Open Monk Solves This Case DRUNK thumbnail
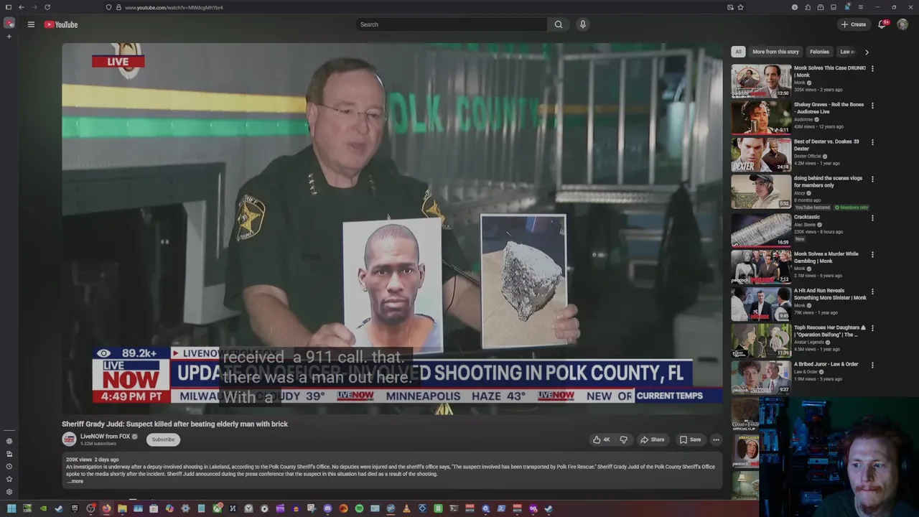This screenshot has height=517, width=919. [x=761, y=80]
